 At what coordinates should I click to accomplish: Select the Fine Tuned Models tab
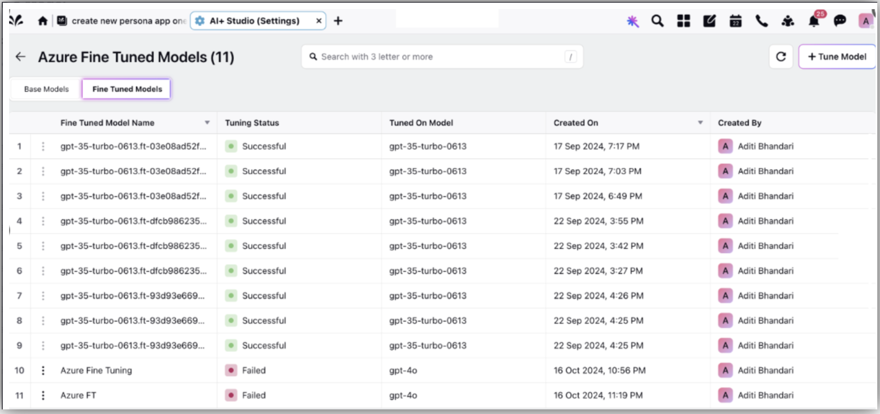coord(127,89)
